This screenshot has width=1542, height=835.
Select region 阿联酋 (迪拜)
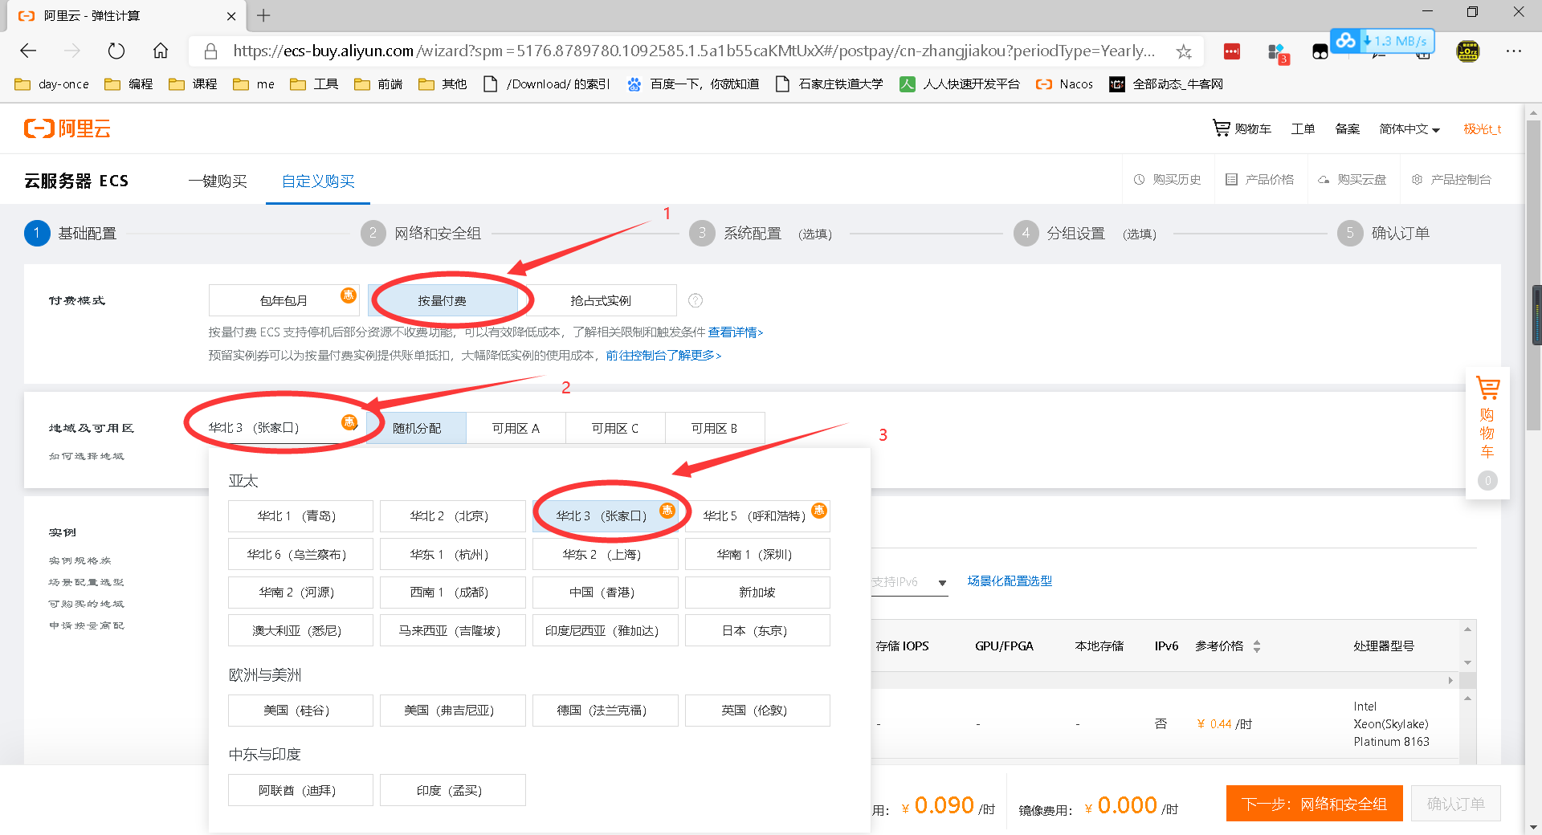pyautogui.click(x=300, y=790)
